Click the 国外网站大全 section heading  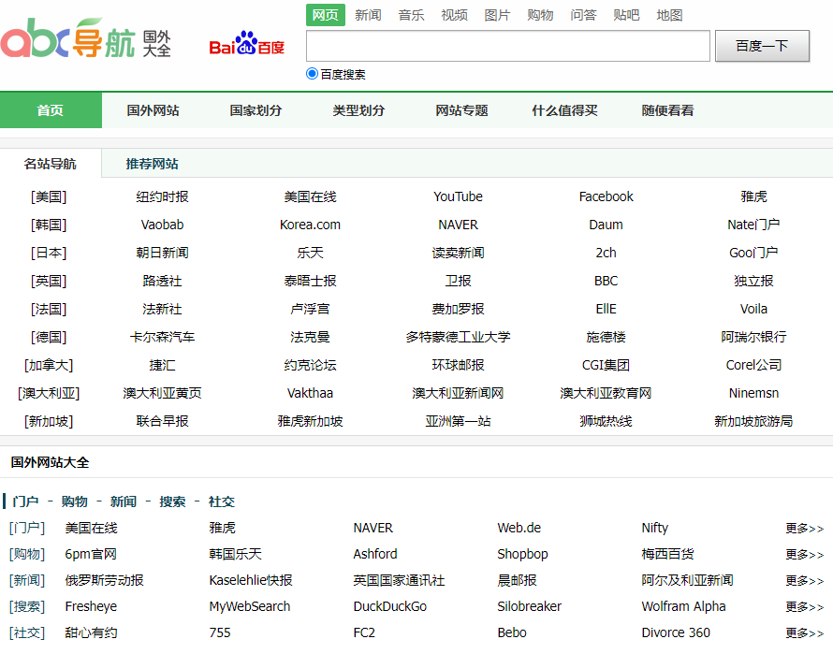[50, 462]
